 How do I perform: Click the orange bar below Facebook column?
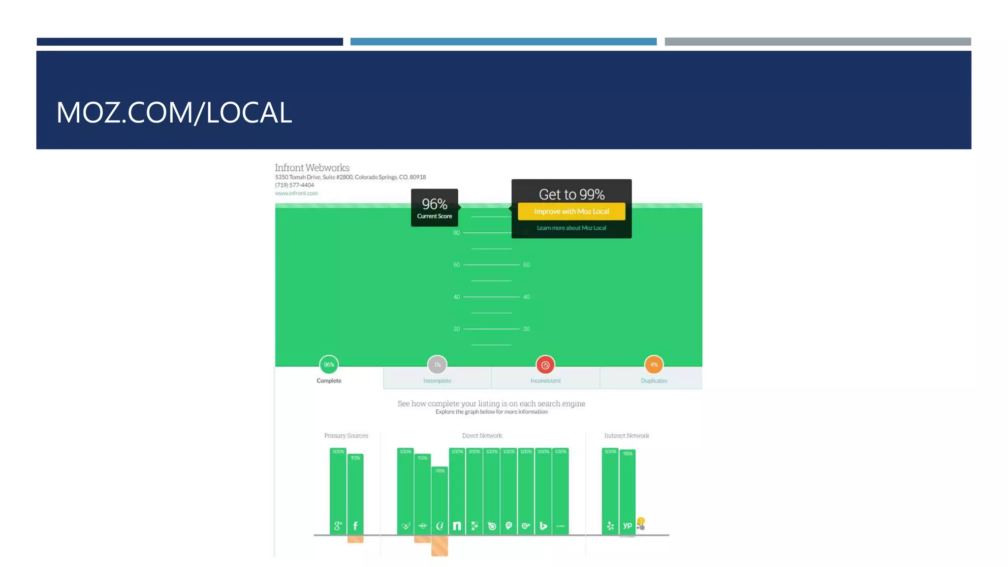coord(355,539)
